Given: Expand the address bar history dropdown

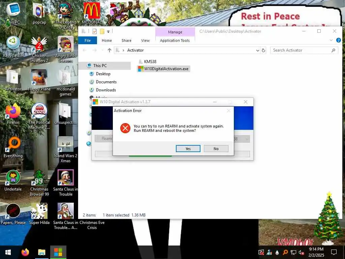Looking at the screenshot, I should coord(257,51).
